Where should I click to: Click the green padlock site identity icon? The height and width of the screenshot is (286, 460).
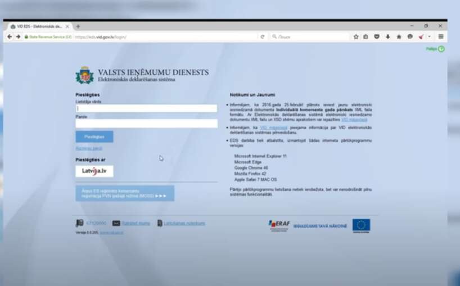26,37
